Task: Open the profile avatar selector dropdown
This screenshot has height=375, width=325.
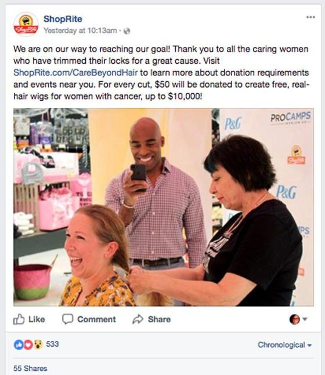Action: coord(298,319)
